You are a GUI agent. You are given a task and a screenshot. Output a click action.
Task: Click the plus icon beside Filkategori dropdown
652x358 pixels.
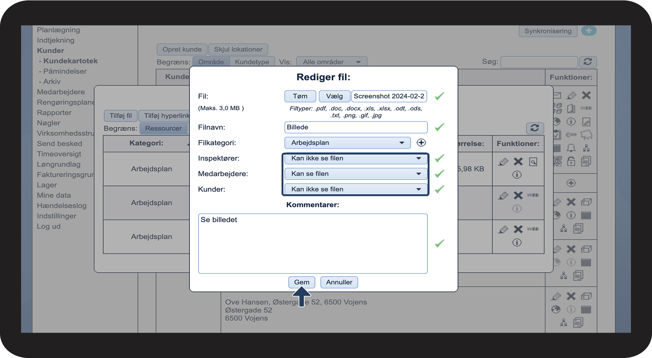tap(421, 143)
